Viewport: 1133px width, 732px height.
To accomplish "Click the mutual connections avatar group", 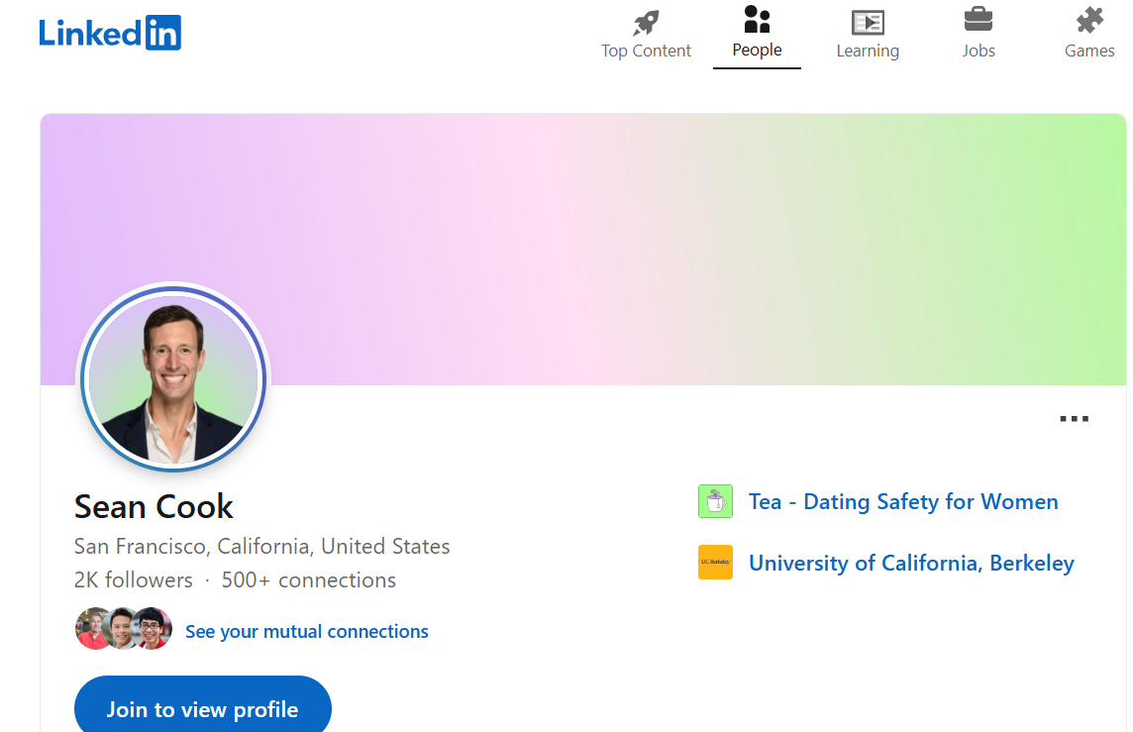I will point(124,629).
